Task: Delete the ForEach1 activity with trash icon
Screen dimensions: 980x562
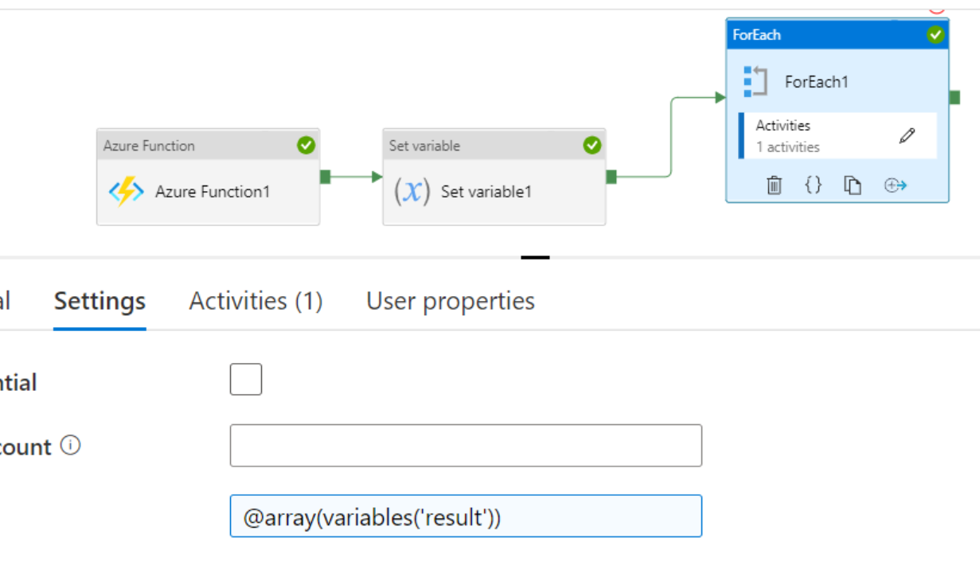Action: tap(774, 185)
